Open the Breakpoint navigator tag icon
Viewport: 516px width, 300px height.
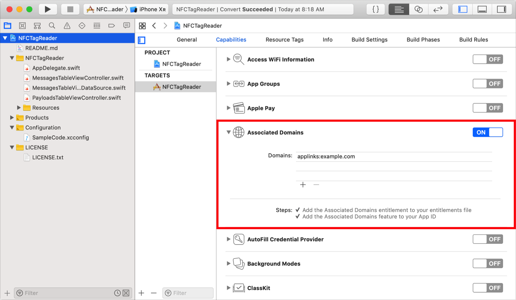[112, 25]
